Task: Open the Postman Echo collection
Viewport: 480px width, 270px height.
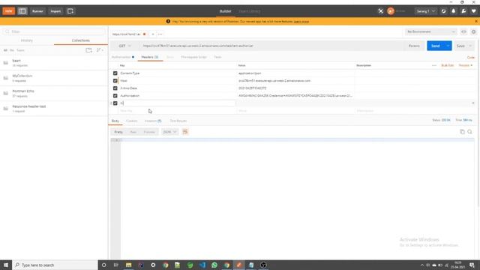Action: (54, 93)
